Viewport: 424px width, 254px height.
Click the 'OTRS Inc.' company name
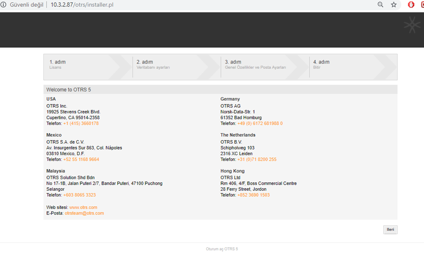[x=57, y=106]
